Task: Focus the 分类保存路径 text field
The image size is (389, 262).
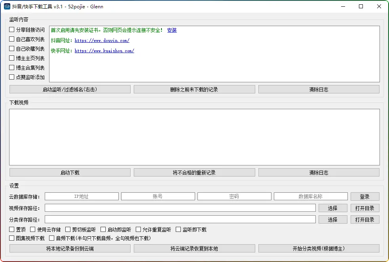Action: pos(180,219)
